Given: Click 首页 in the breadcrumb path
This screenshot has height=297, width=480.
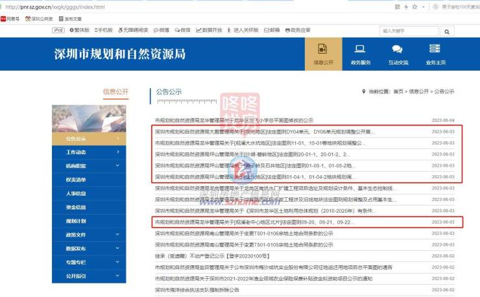Looking at the screenshot, I should (398, 92).
